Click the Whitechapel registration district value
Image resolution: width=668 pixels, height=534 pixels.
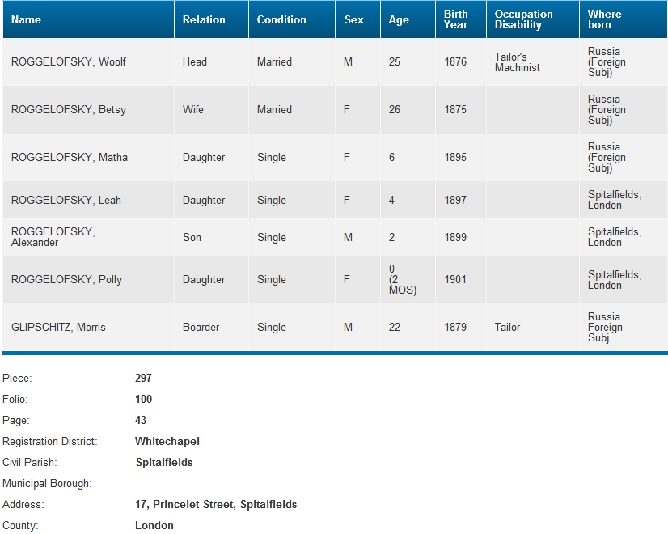click(167, 442)
